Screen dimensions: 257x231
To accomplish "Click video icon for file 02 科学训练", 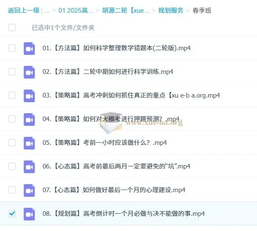I will click(29, 72).
